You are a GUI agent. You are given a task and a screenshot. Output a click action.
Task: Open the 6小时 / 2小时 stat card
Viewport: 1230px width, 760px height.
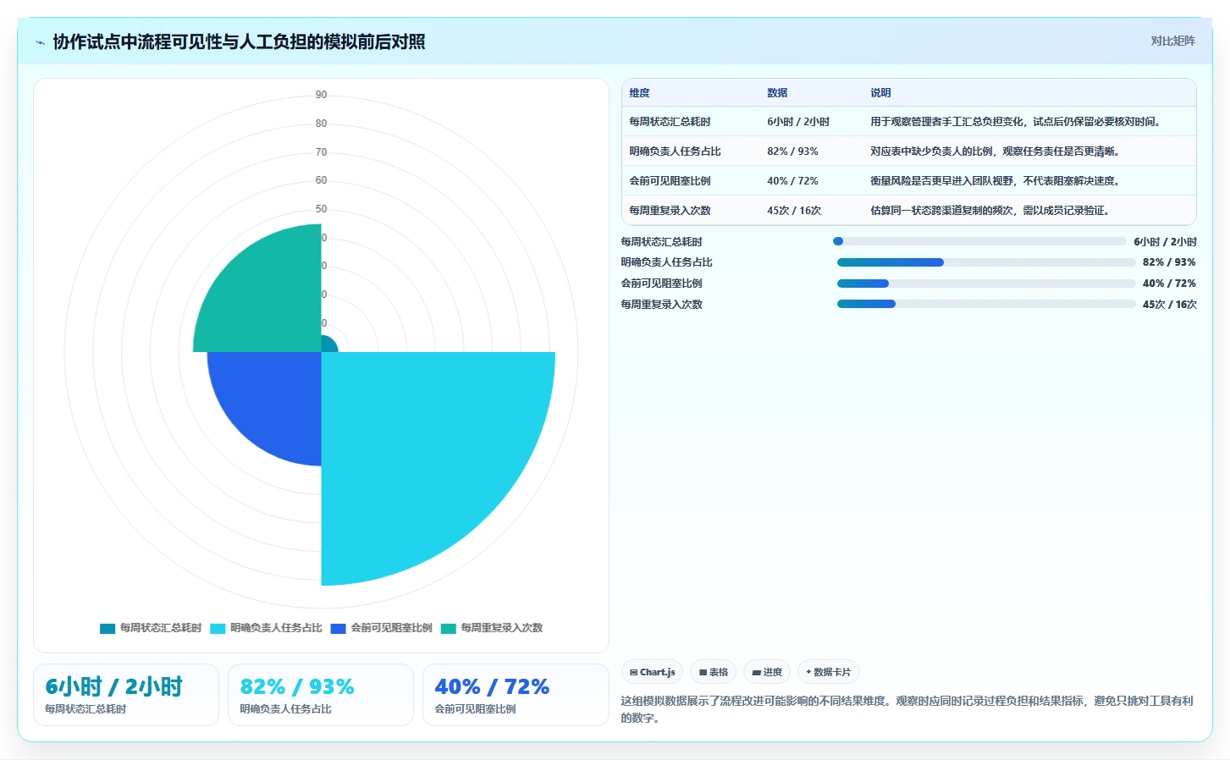coord(126,695)
